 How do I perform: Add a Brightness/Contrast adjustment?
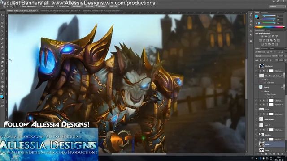tap(262, 37)
